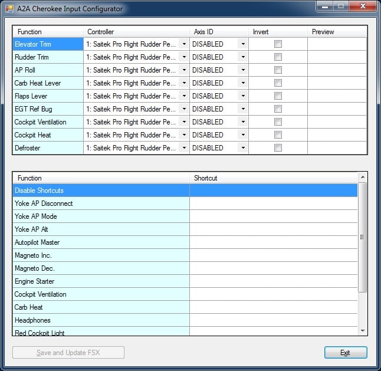Expand Axis ID dropdown for AP Roll
Screen dimensions: 381x371
(x=243, y=70)
